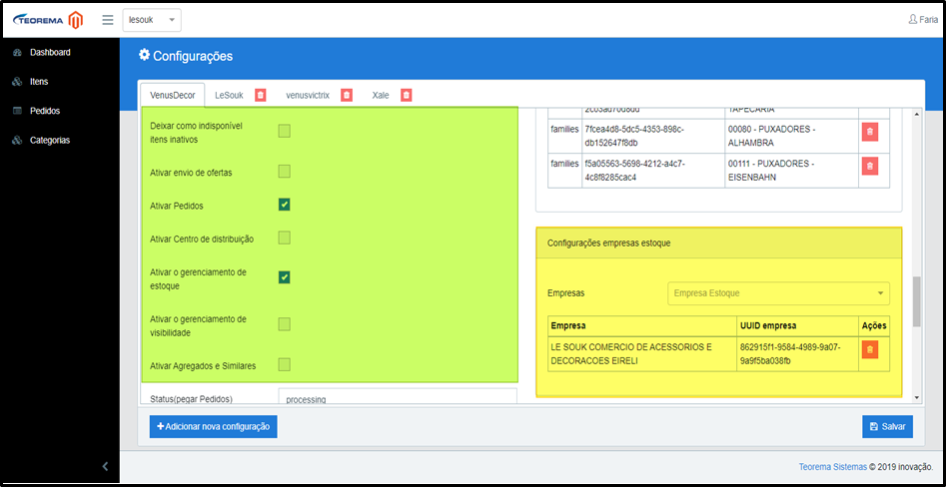Delete the venusvictrix tab configuration
The image size is (946, 487).
click(347, 95)
